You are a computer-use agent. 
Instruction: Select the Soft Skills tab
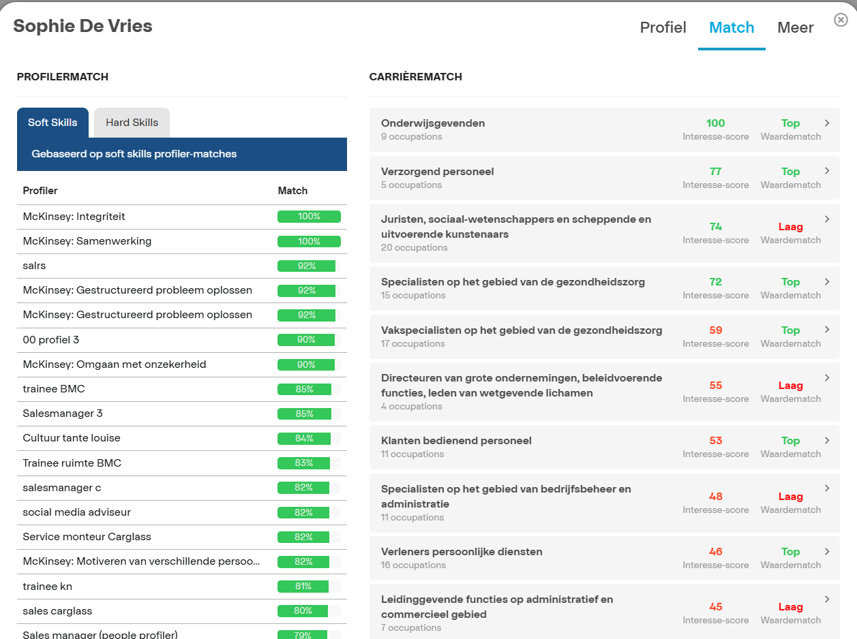click(52, 123)
